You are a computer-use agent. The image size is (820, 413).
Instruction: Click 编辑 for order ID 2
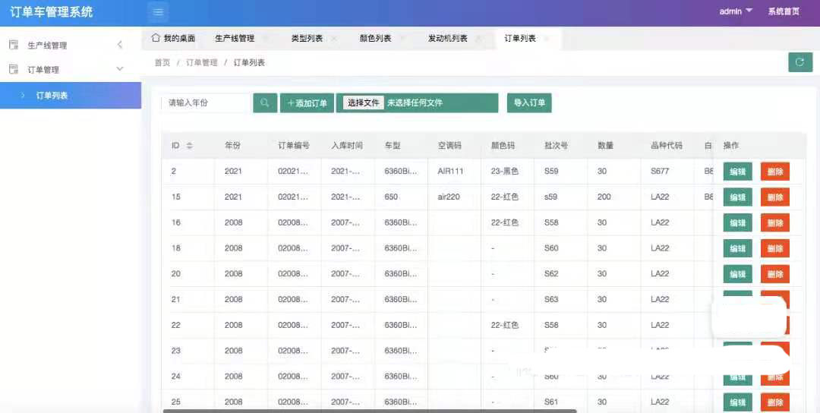click(x=737, y=172)
